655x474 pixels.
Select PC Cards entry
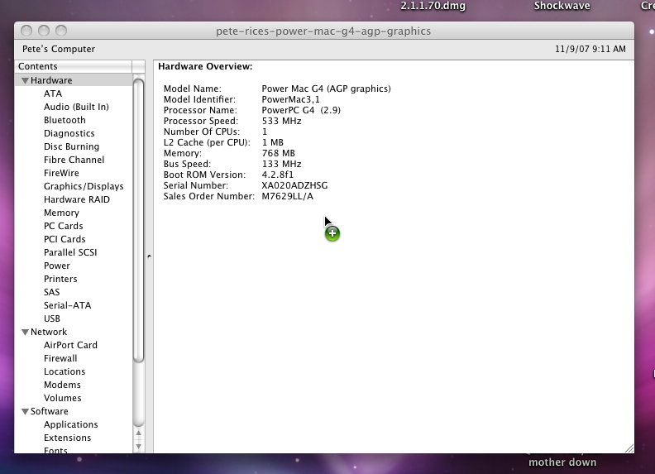click(x=63, y=226)
